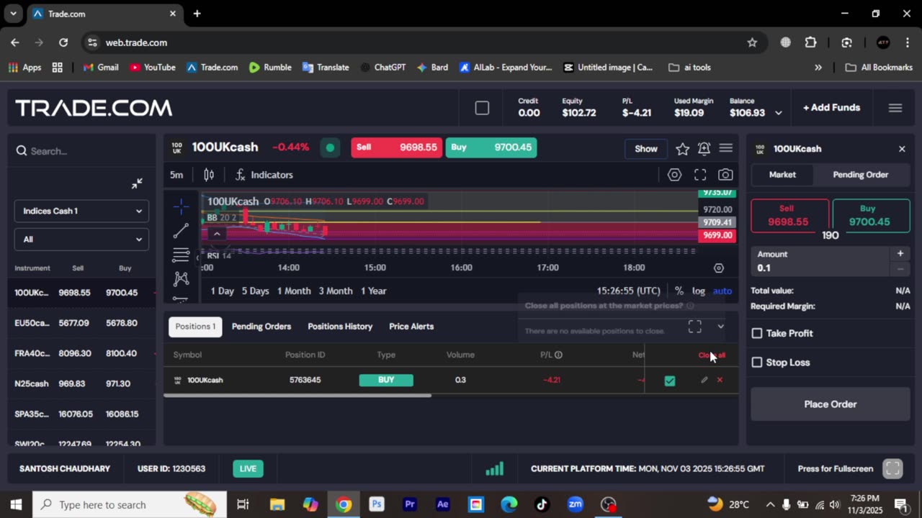Collapse the instruments panel with the arrows icon

click(x=137, y=183)
